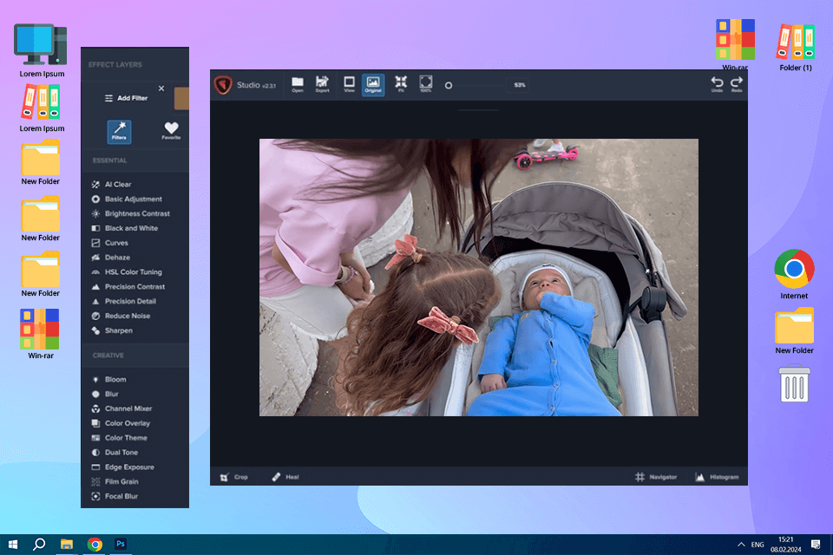Select the Filters wand tab

(x=119, y=132)
